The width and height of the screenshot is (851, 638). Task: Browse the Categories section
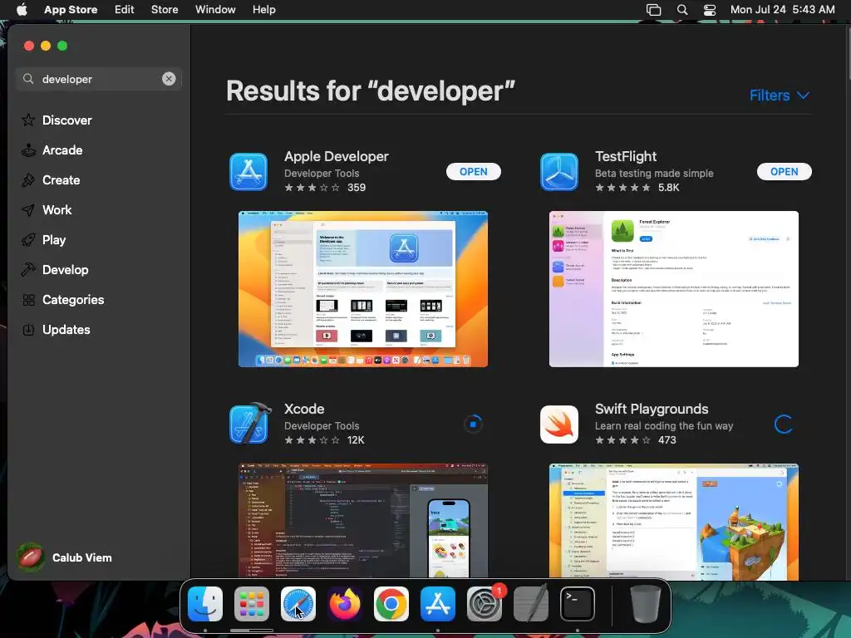[x=73, y=299]
